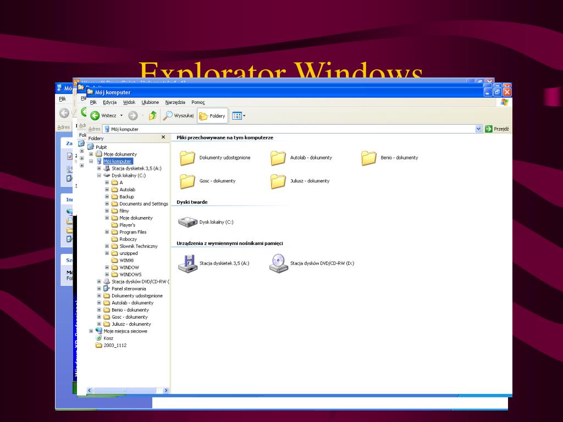The image size is (563, 422).
Task: Click the Windows flag logo in menu bar
Action: click(x=504, y=102)
